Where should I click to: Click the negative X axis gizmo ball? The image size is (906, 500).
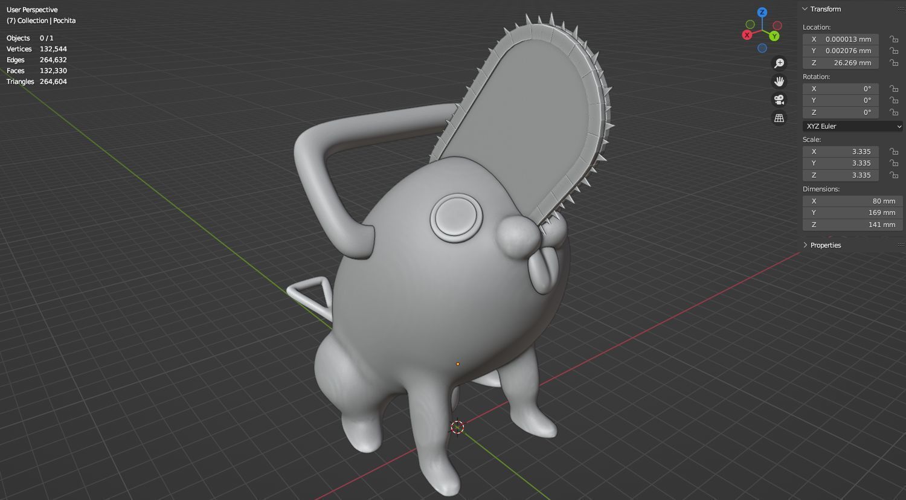click(777, 25)
